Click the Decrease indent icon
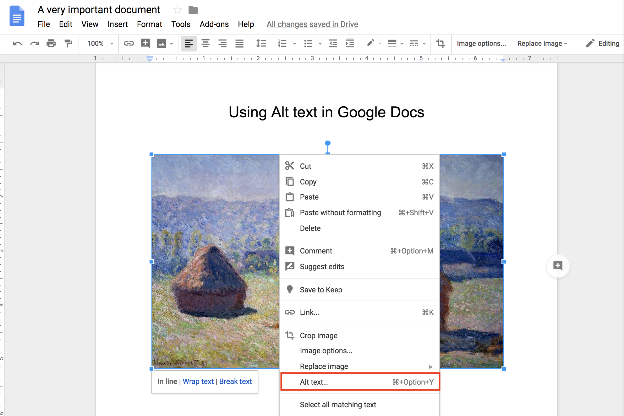 click(x=333, y=43)
